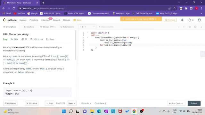The width and height of the screenshot is (205, 115).
Task: Click description panel vertical scrollbar
Action: (76, 45)
